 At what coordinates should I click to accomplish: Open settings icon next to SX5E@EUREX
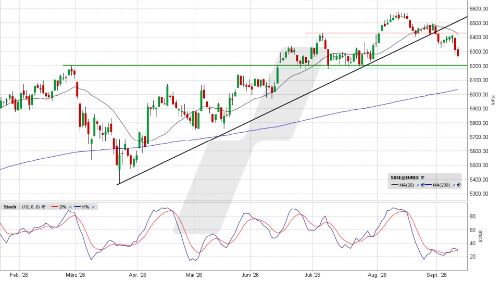point(422,177)
